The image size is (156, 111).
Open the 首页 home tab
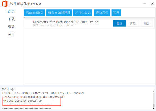(x=11, y=11)
